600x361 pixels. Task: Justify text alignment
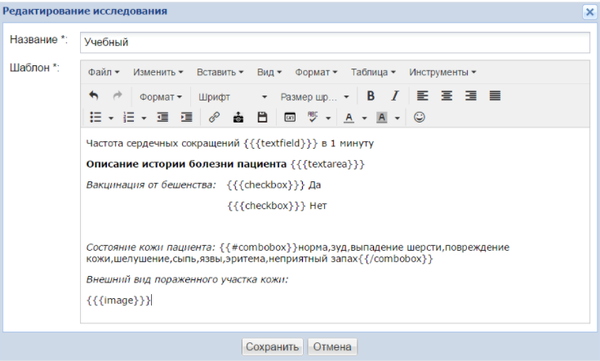click(x=495, y=96)
